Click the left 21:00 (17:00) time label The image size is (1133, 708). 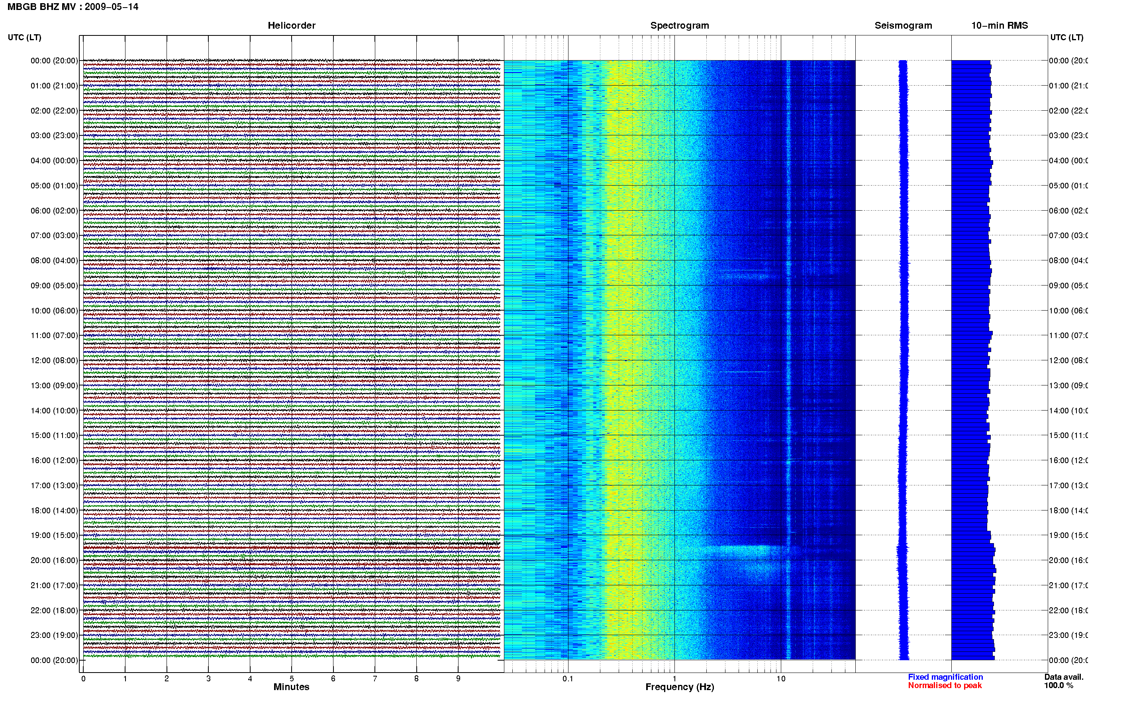tap(54, 585)
